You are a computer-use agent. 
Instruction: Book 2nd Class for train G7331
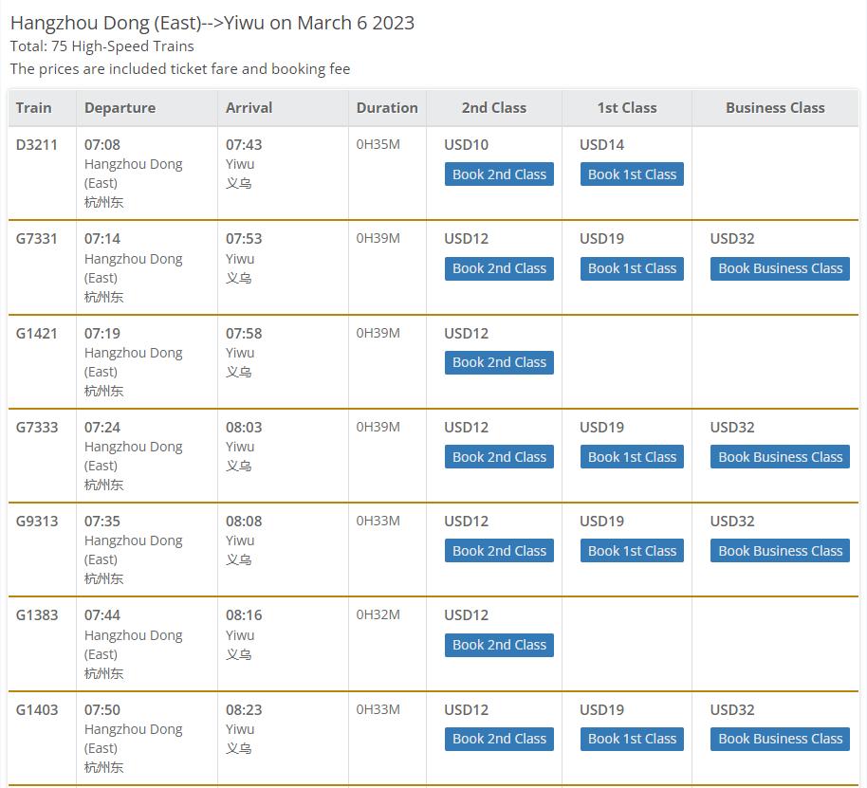click(499, 268)
